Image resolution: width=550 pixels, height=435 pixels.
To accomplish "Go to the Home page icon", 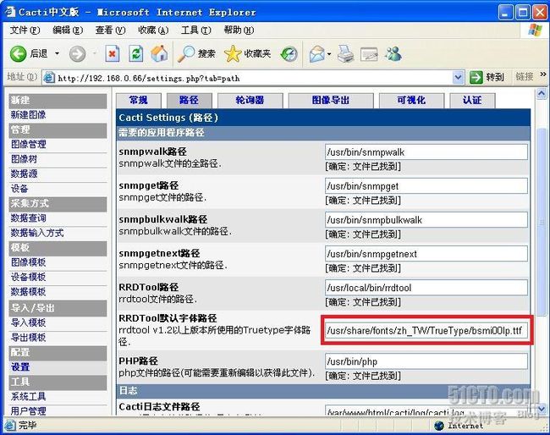I will pos(159,54).
